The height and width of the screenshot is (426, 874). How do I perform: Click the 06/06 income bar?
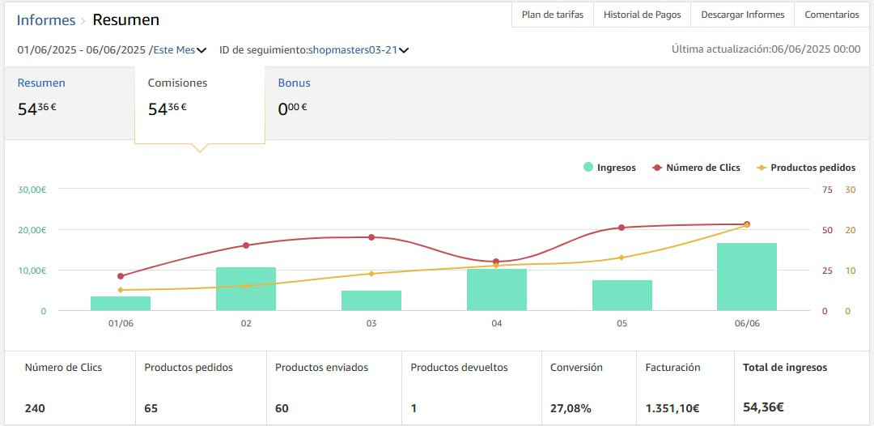(x=747, y=277)
